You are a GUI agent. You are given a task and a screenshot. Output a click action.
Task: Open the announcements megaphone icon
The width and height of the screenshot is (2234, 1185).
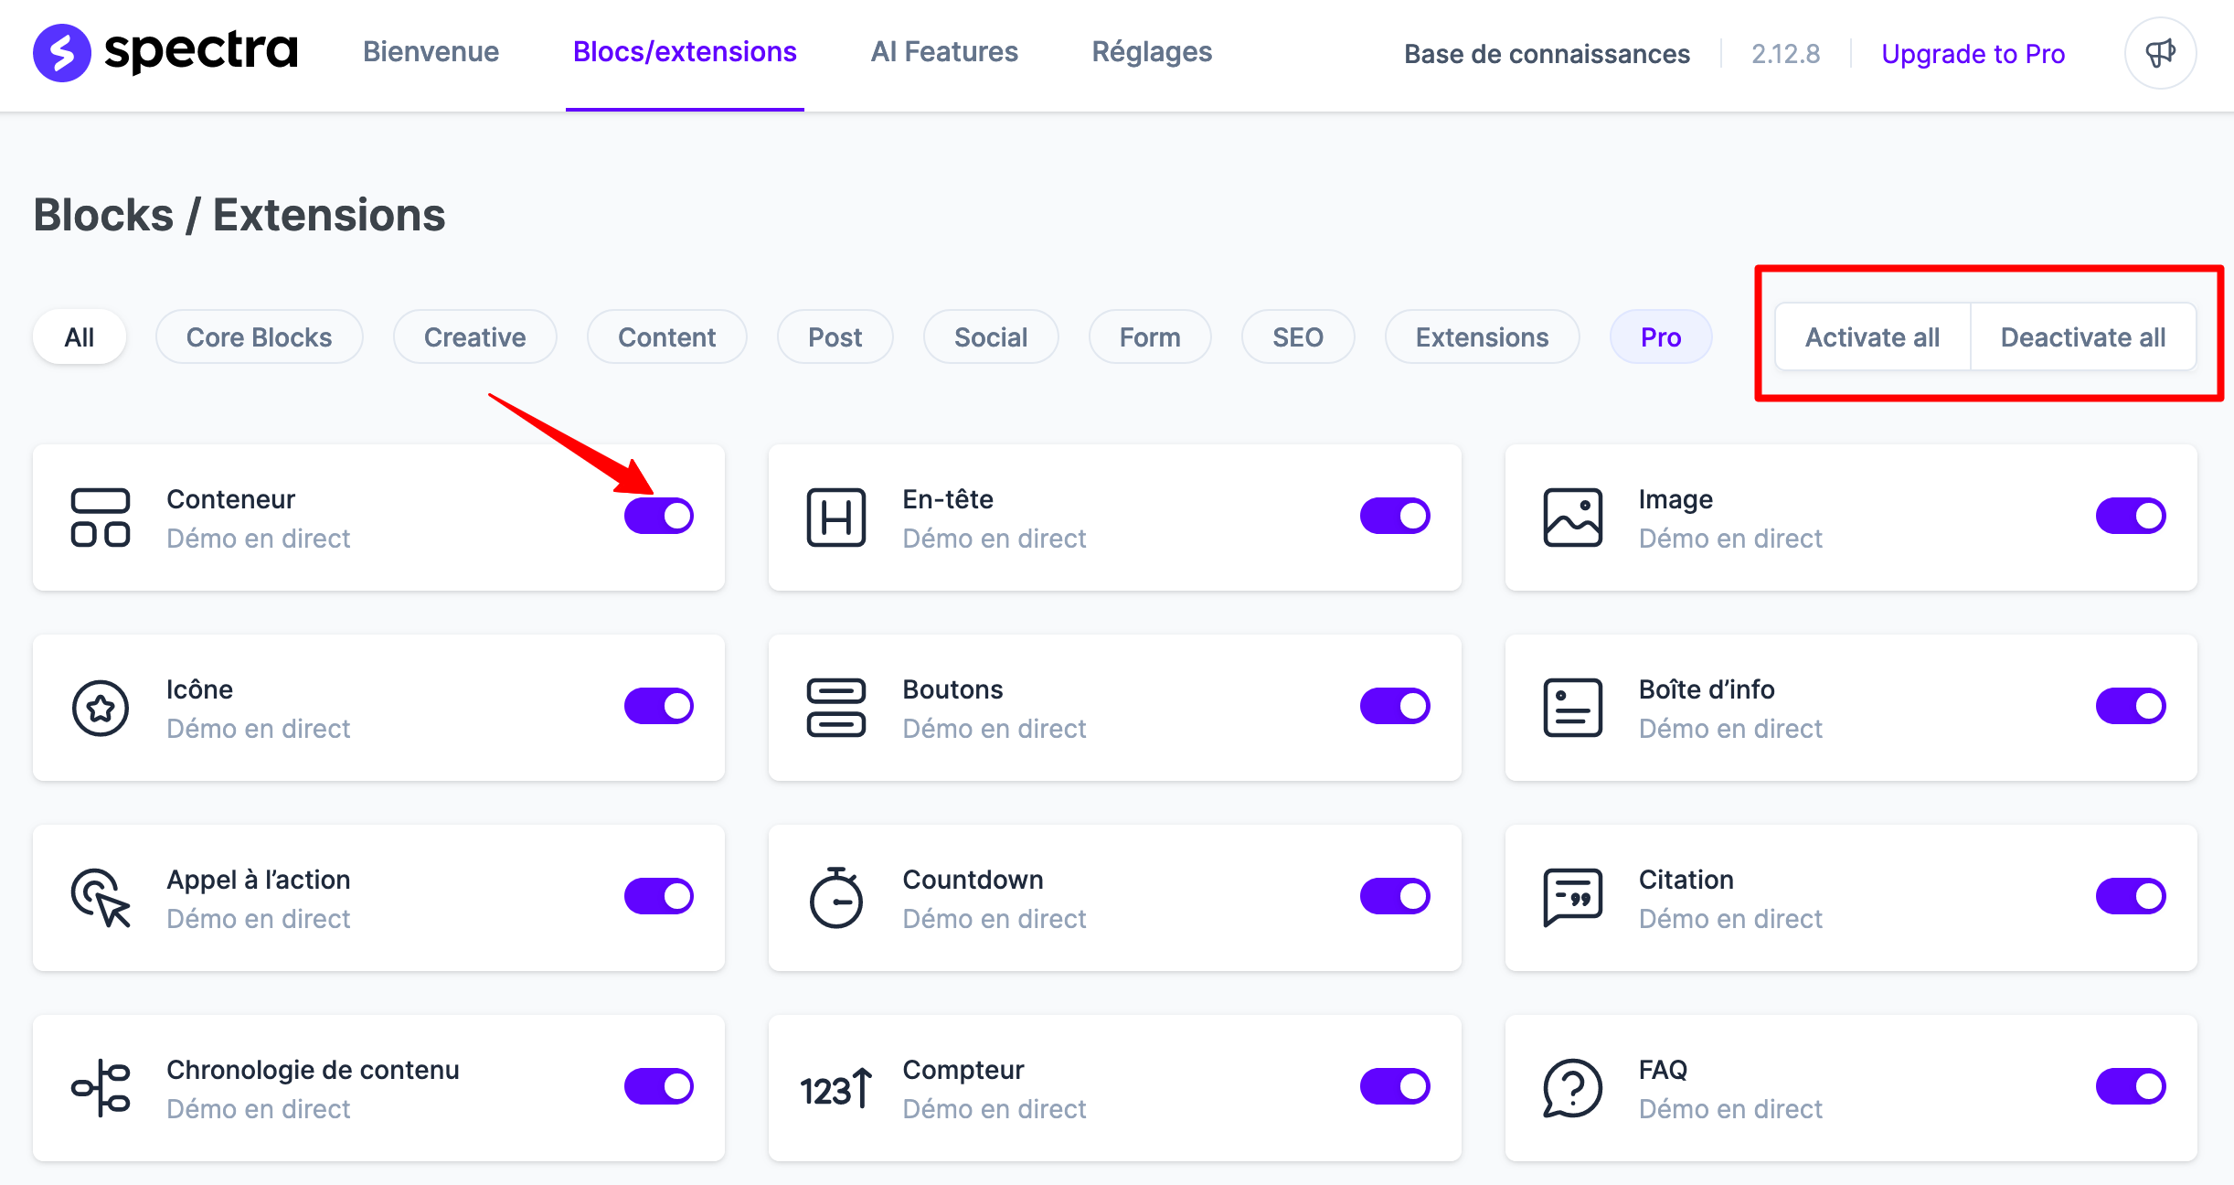point(2159,53)
